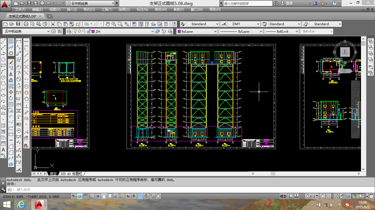
Task: Select the Snap to Endpoint icon
Action: point(26,55)
